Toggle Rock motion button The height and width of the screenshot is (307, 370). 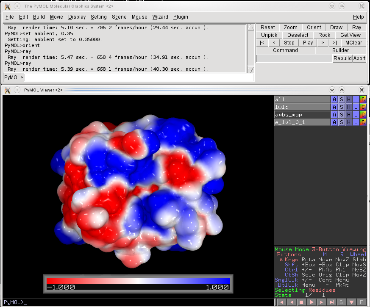click(x=324, y=35)
